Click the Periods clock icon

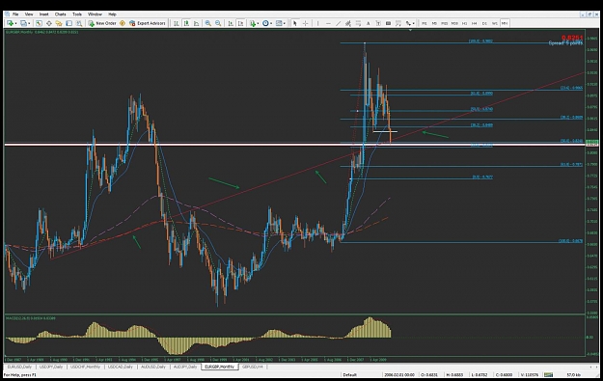click(x=265, y=23)
